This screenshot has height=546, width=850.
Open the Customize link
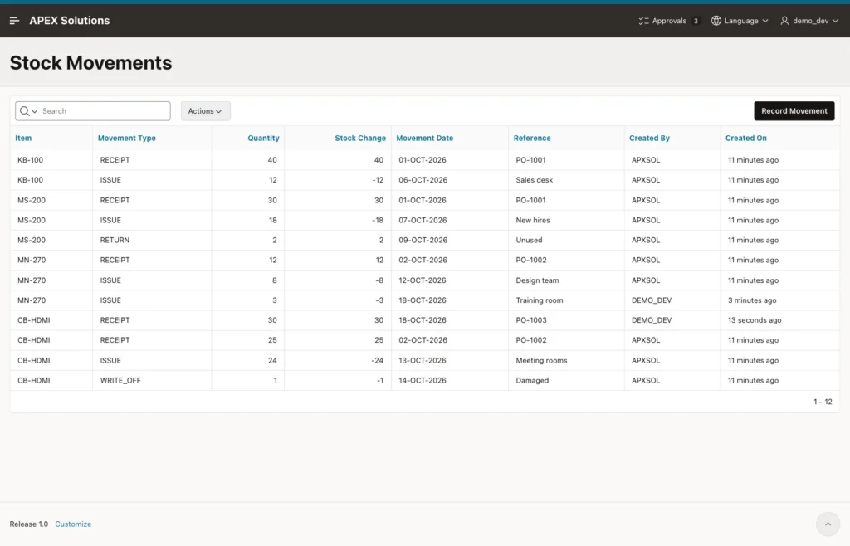click(73, 524)
